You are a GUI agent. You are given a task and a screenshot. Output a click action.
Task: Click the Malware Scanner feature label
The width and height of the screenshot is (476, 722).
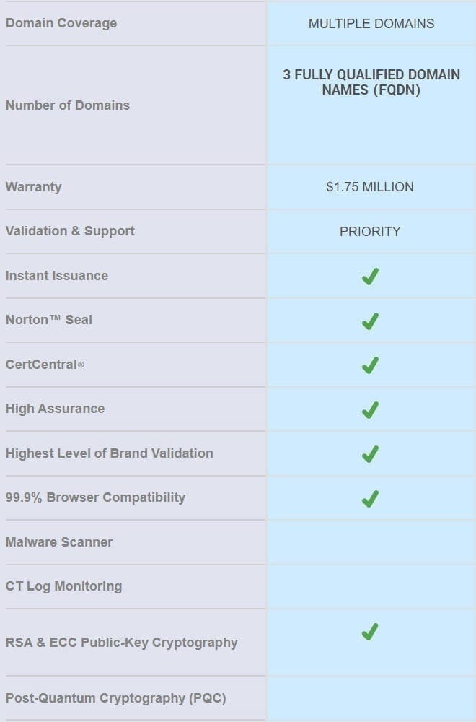(x=59, y=542)
